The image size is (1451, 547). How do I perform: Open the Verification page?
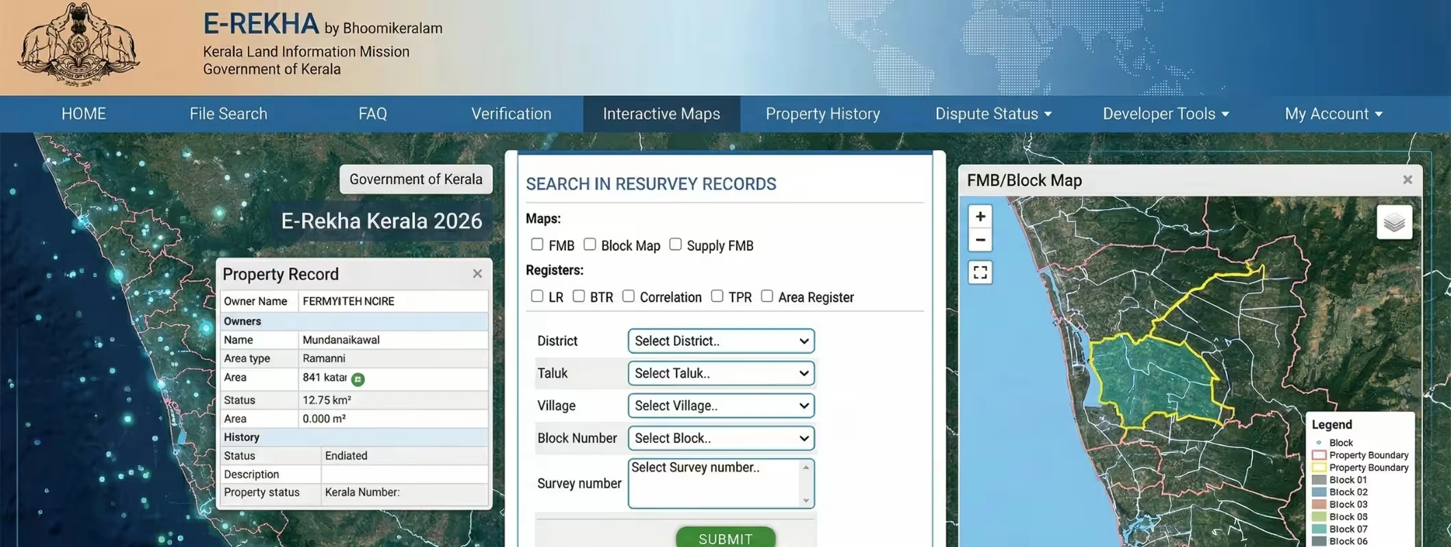(x=511, y=114)
